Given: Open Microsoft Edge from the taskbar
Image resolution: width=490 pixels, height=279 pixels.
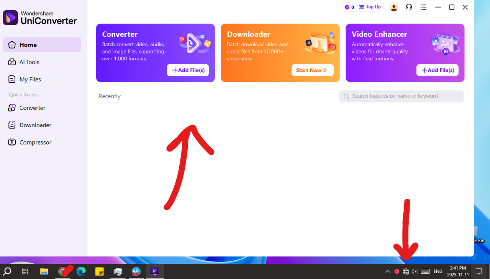Looking at the screenshot, I should (x=81, y=271).
